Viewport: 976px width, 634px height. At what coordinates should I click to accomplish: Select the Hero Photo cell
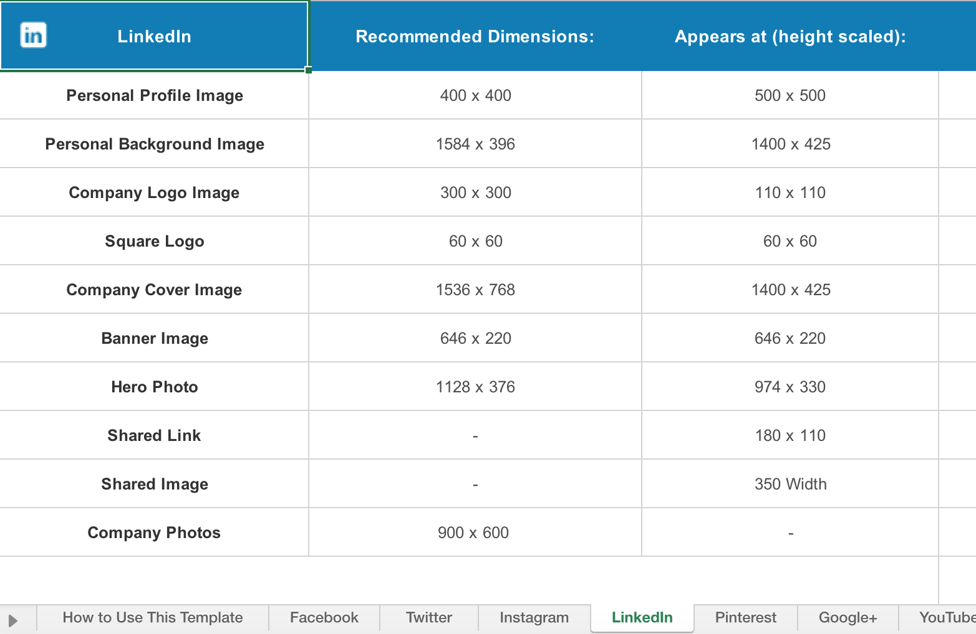tap(154, 387)
